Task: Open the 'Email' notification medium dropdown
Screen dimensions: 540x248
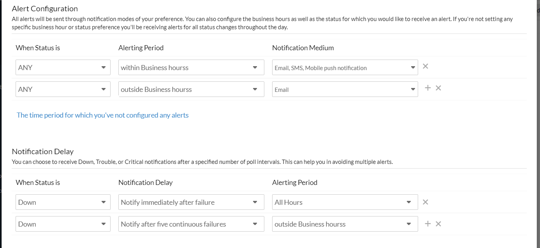Action: pyautogui.click(x=345, y=89)
